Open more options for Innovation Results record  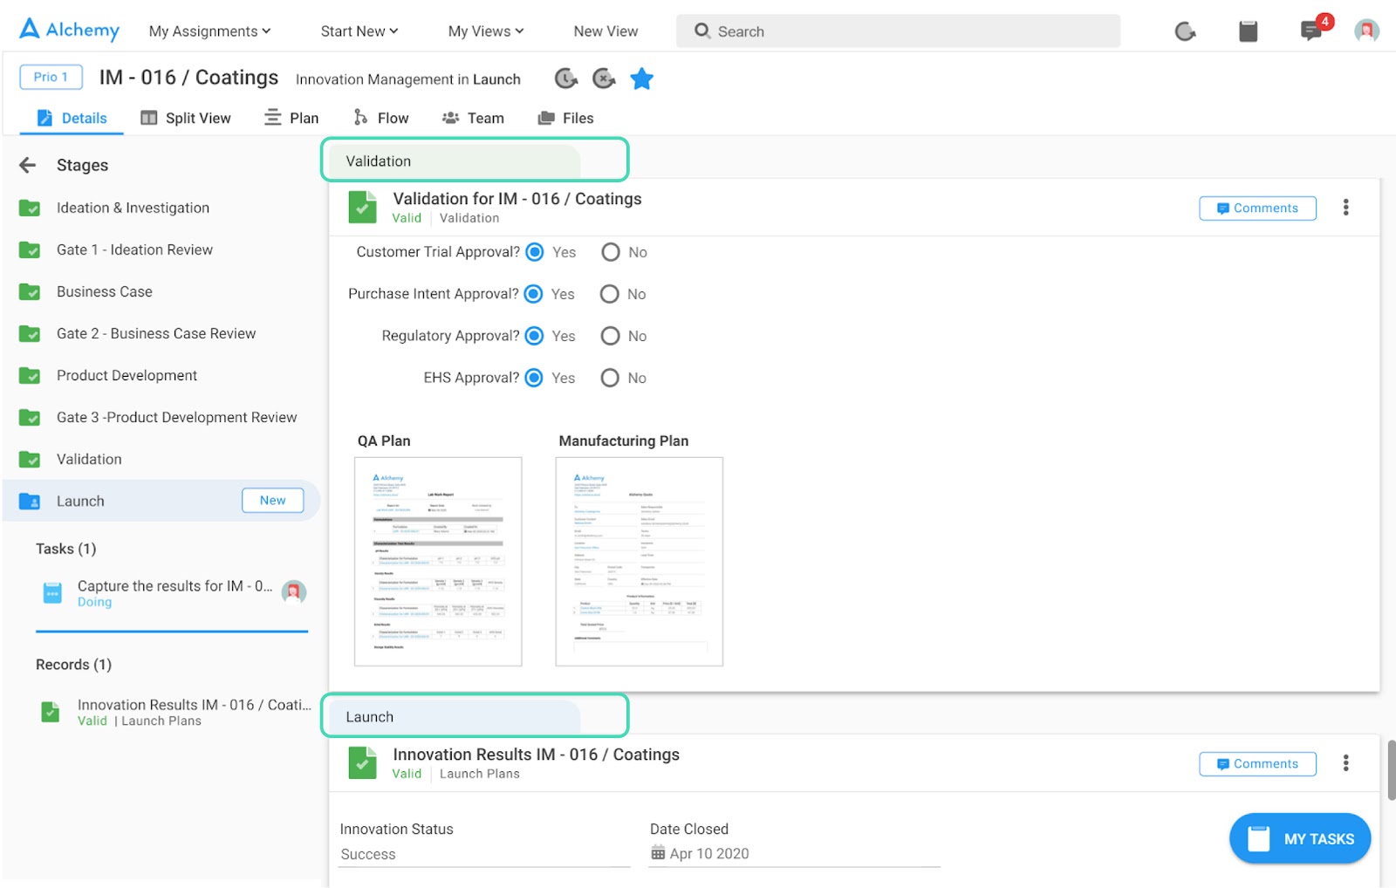click(1346, 763)
